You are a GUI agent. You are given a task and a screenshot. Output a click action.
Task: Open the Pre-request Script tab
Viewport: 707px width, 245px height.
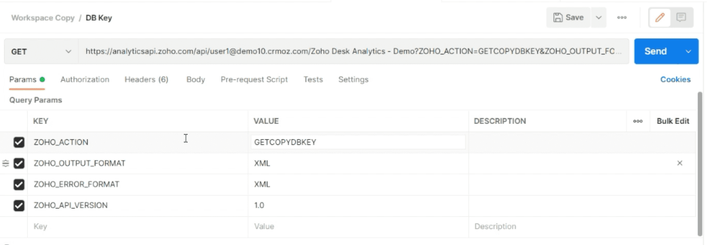point(254,80)
